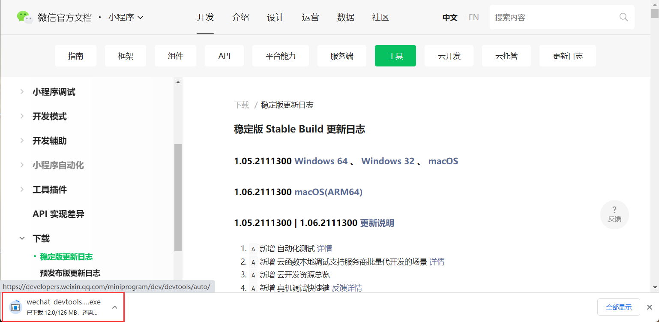This screenshot has width=659, height=322.
Task: Close the downloads bar
Action: click(x=650, y=307)
